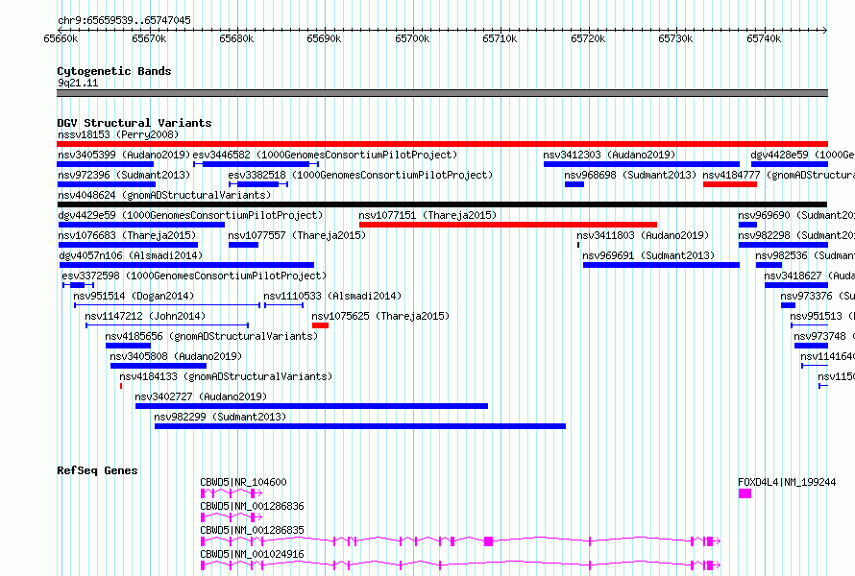Click nsv969691 (Sudmant2013) label
The image size is (855, 576).
point(648,255)
